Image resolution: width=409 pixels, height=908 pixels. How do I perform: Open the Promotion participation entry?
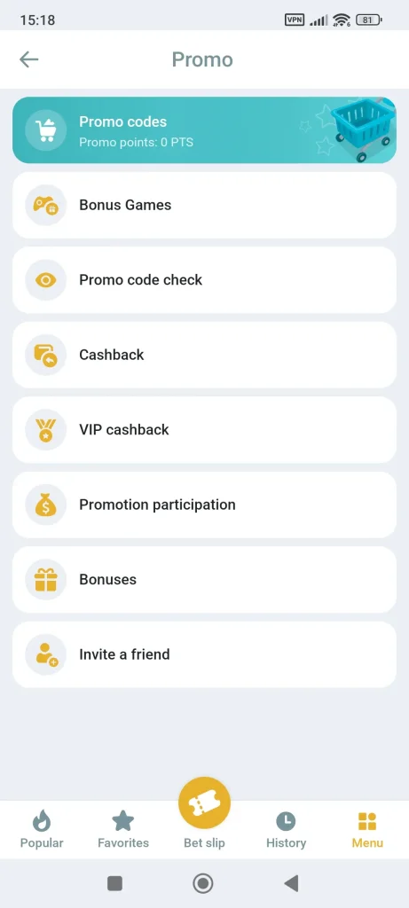tap(204, 505)
